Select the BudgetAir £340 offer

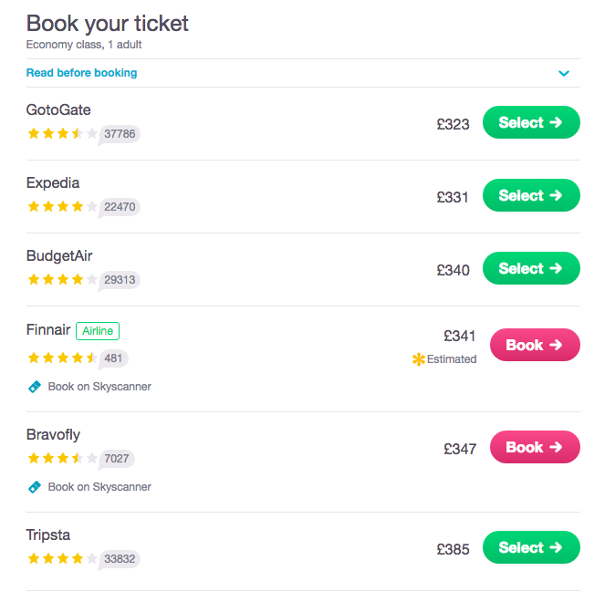click(x=531, y=268)
